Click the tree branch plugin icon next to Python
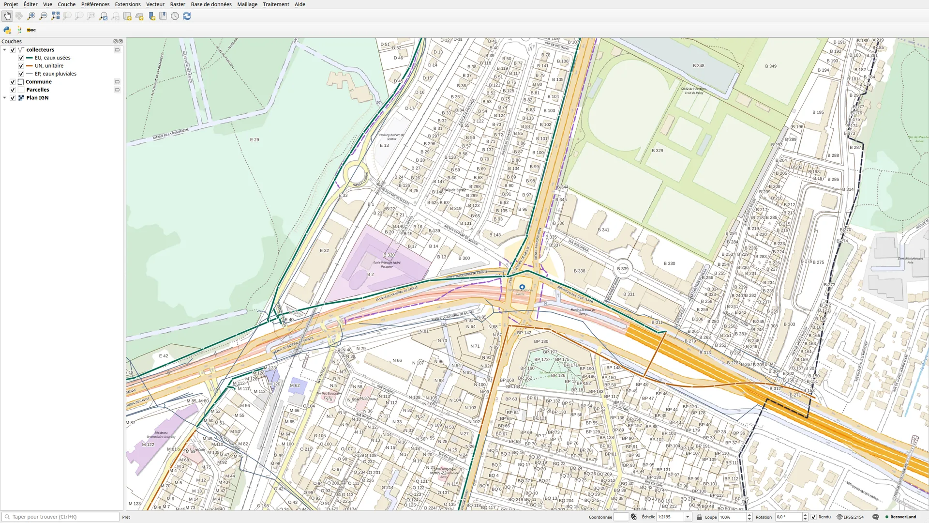Screen dimensions: 929x523 [x=19, y=30]
